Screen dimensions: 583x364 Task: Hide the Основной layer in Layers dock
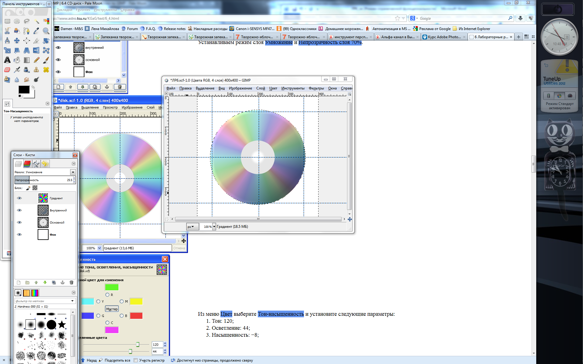pos(19,222)
